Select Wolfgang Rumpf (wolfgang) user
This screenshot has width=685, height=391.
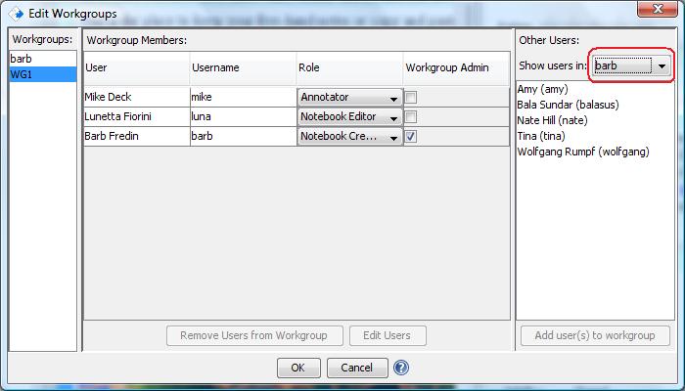tap(595, 152)
